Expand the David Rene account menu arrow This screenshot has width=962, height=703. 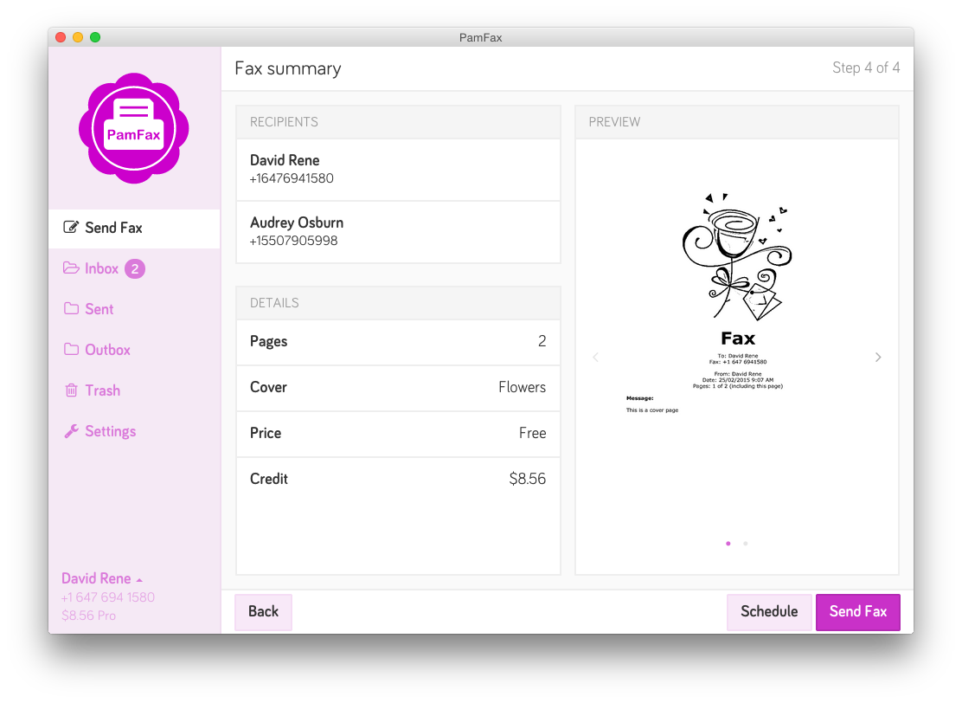click(139, 580)
